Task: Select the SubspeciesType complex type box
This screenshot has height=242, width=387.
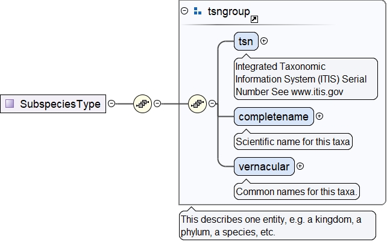Action: (53, 104)
